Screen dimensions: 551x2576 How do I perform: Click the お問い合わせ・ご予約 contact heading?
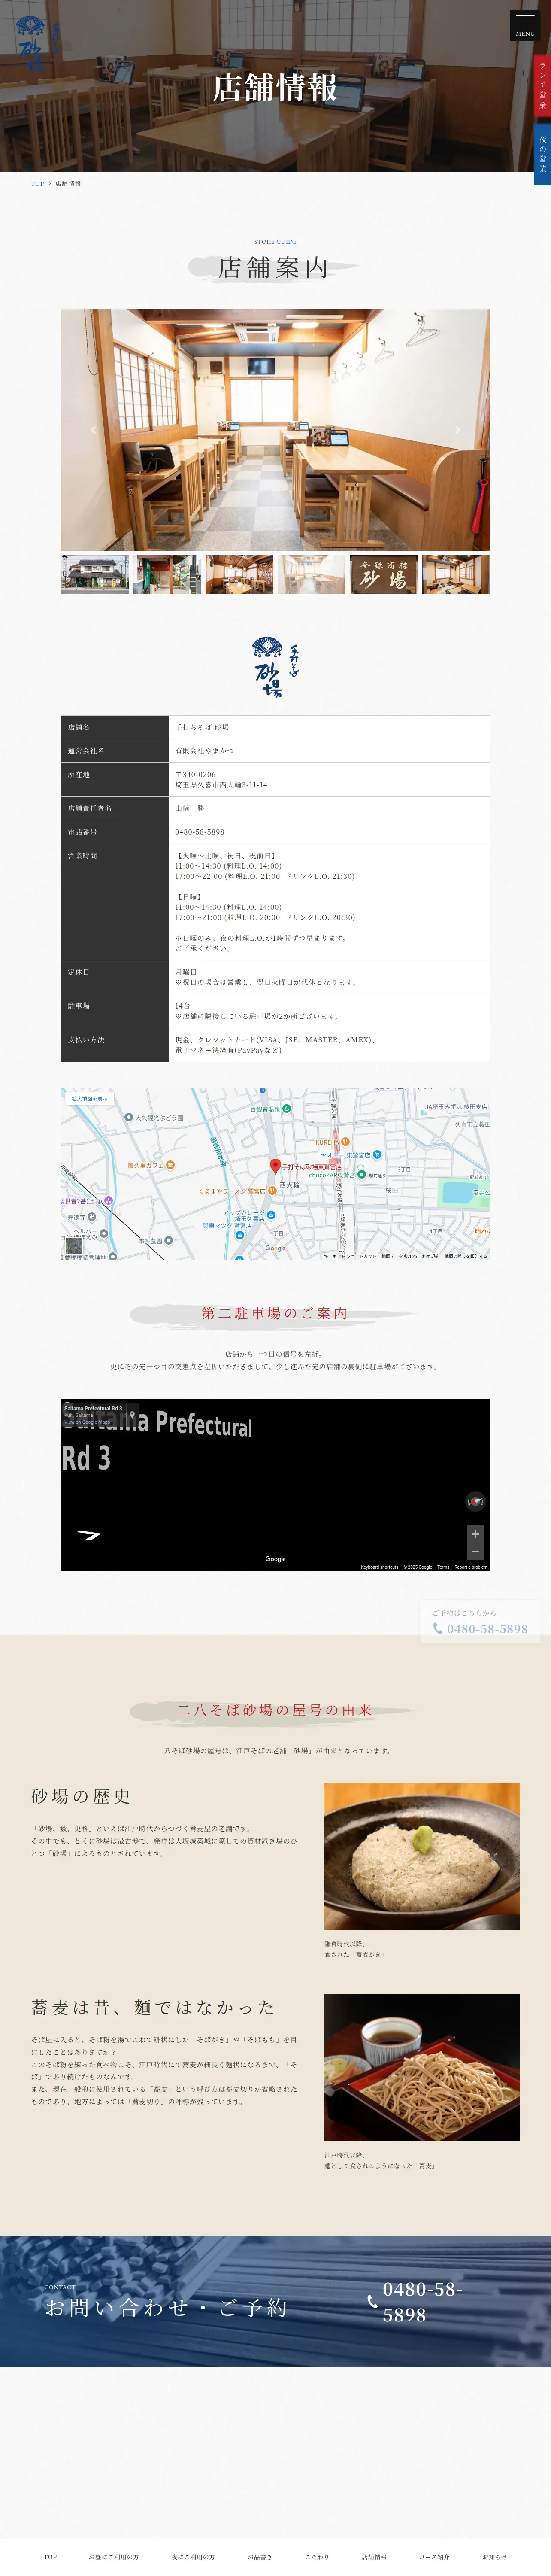[166, 2307]
